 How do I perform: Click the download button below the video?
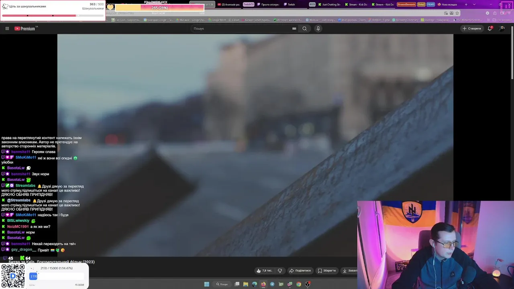click(349, 271)
